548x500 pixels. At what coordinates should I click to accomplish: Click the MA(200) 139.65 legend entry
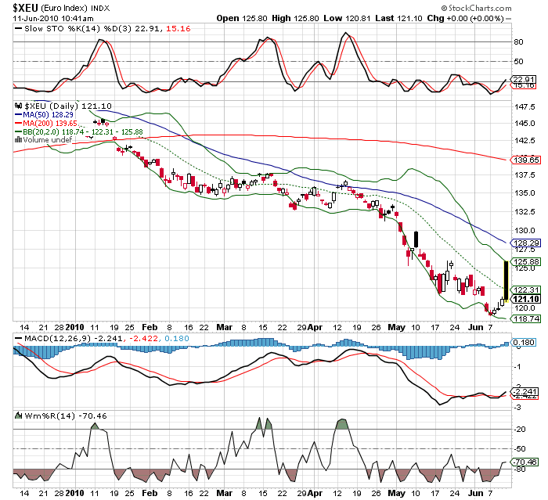coord(50,124)
